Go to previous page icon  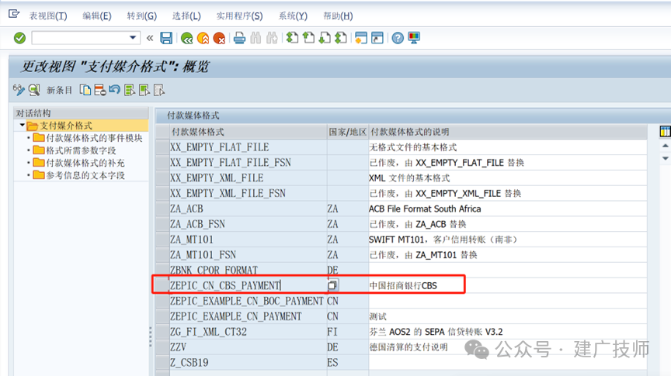pyautogui.click(x=308, y=38)
